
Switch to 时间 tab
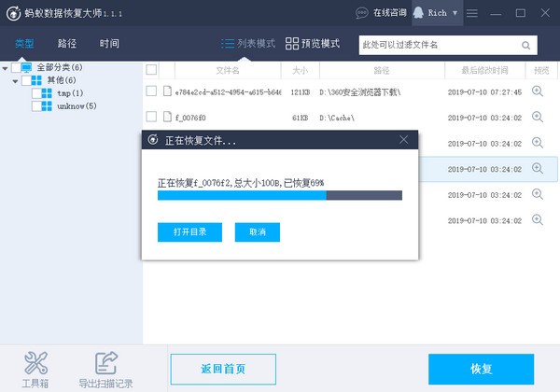(x=109, y=44)
